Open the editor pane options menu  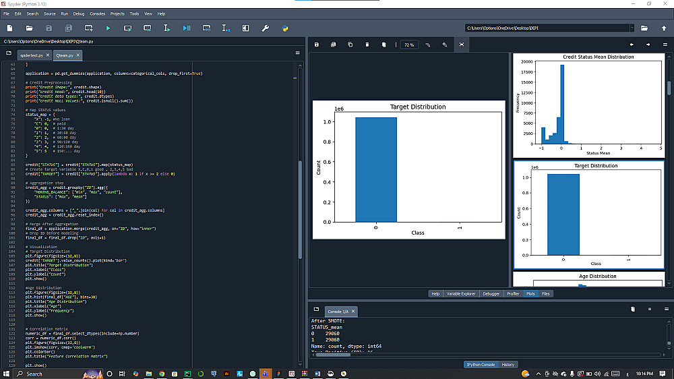pyautogui.click(x=297, y=53)
